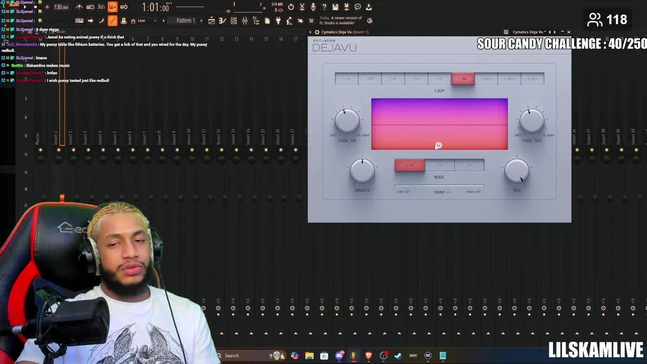647x364 pixels.
Task: Click the download content library icon
Action: pyautogui.click(x=369, y=7)
